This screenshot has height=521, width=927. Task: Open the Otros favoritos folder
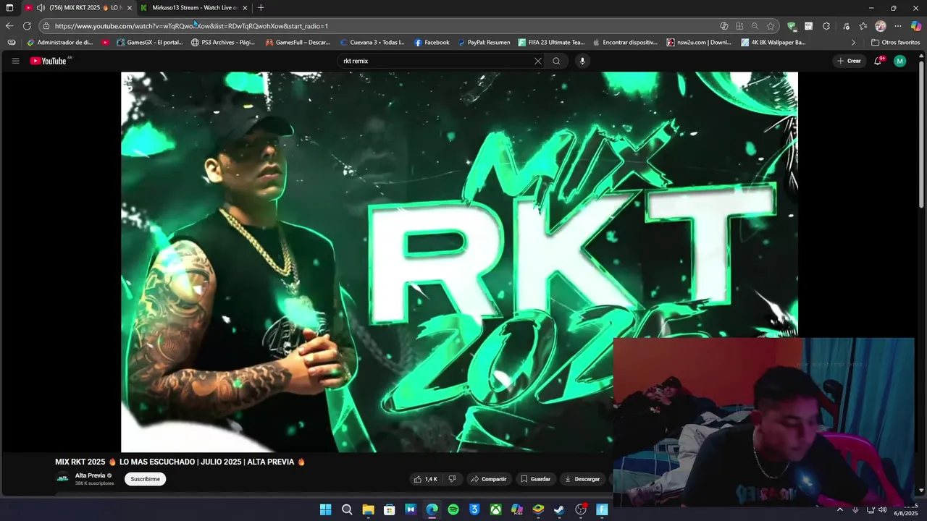tap(896, 43)
